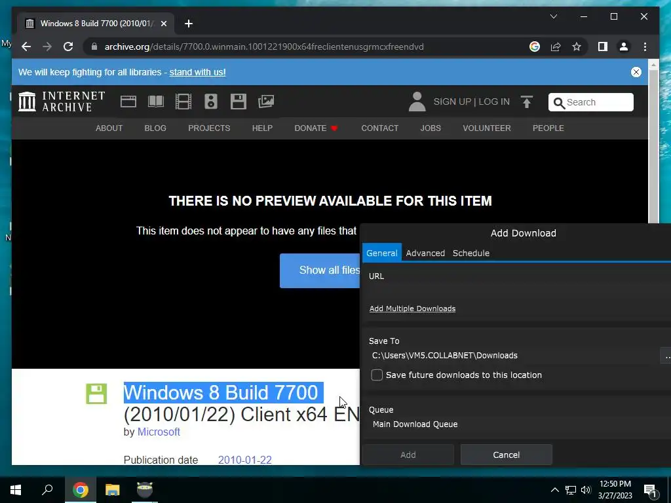This screenshot has width=671, height=503.
Task: Click the Google icon in address bar
Action: [x=535, y=47]
